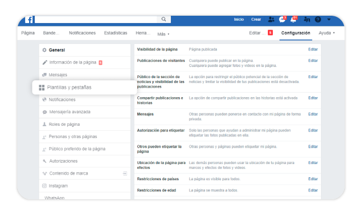This screenshot has width=362, height=215.
Task: Open Plantillas y pestañas settings
Action: pos(85,88)
